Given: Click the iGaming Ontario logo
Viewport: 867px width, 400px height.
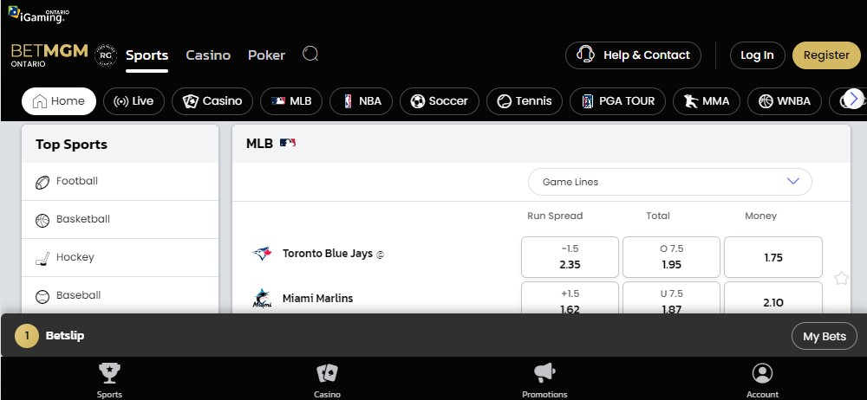Looking at the screenshot, I should (x=39, y=15).
